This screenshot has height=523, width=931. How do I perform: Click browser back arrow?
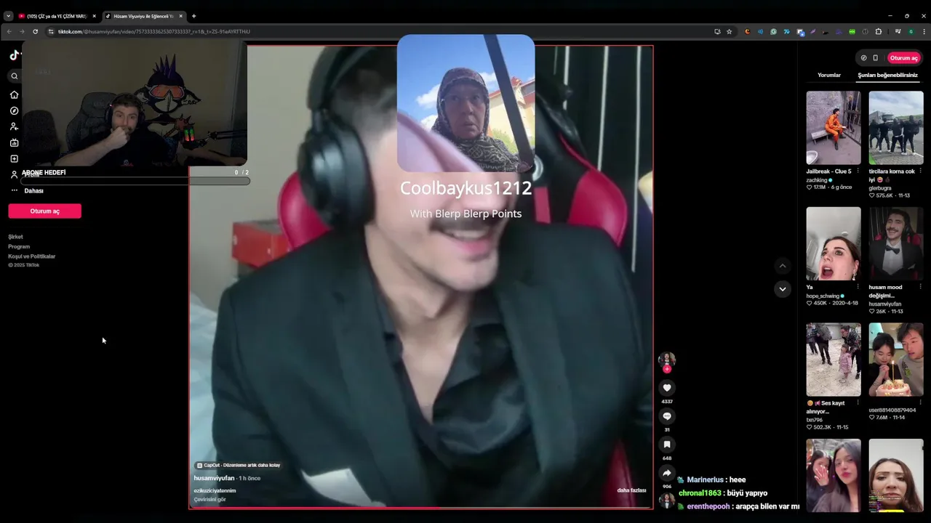[9, 31]
